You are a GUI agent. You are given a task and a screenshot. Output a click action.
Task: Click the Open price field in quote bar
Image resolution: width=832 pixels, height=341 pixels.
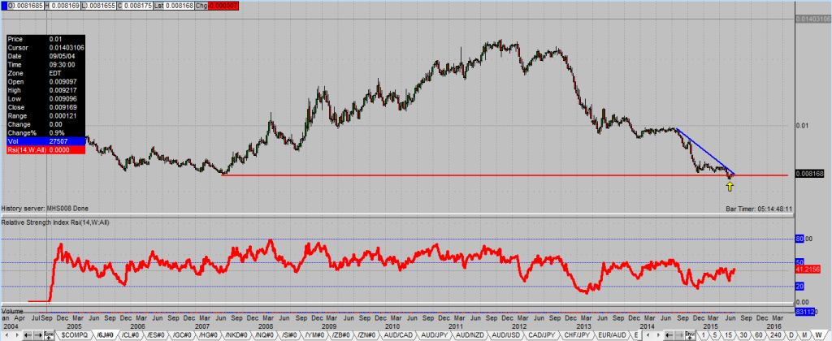[25, 6]
